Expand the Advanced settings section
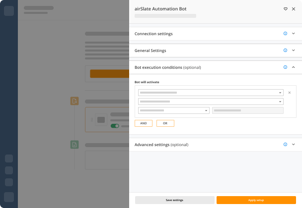 tap(293, 145)
